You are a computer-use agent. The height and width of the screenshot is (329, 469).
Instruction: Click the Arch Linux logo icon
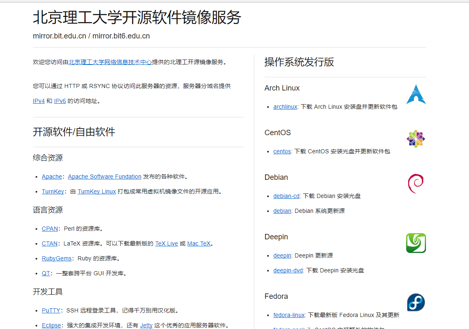[x=416, y=94]
